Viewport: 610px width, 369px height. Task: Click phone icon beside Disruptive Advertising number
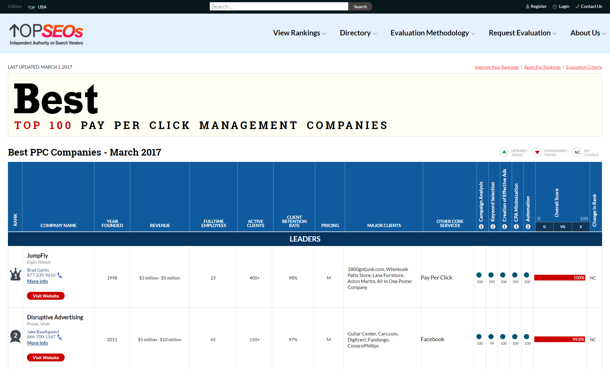60,337
